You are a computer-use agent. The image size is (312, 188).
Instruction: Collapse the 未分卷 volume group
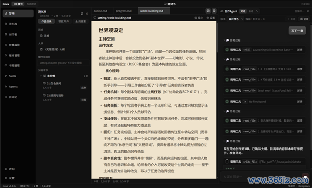point(41,76)
